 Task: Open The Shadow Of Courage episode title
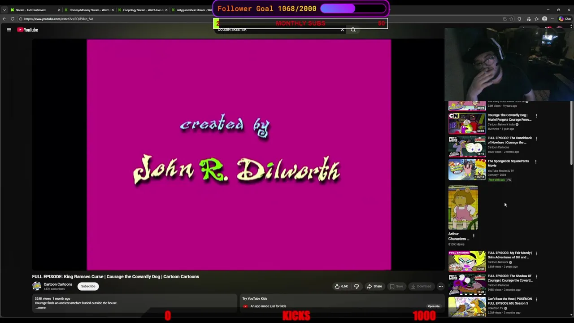click(510, 278)
